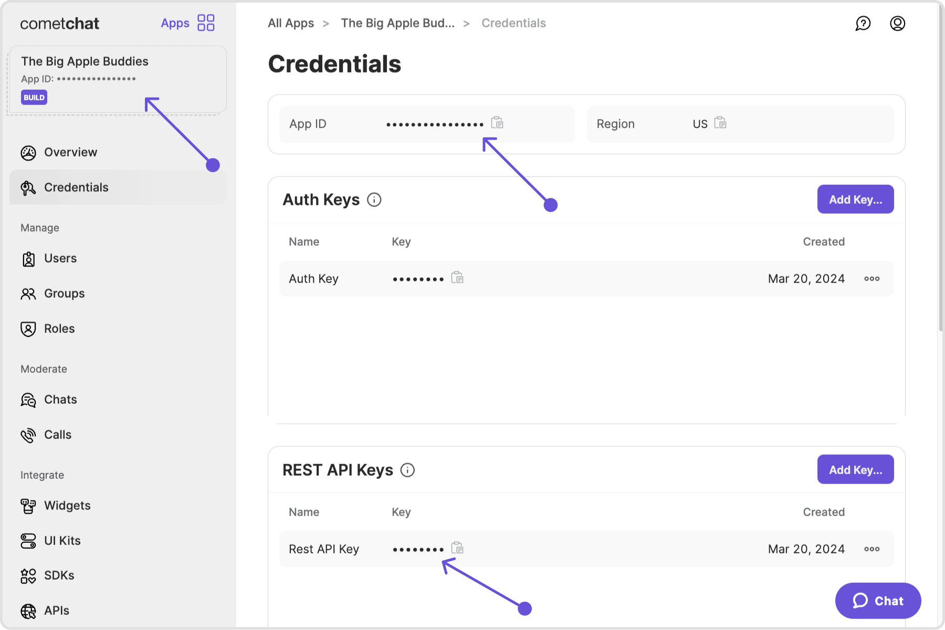Open the Apps grid icon
The image size is (945, 630).
[x=206, y=23]
